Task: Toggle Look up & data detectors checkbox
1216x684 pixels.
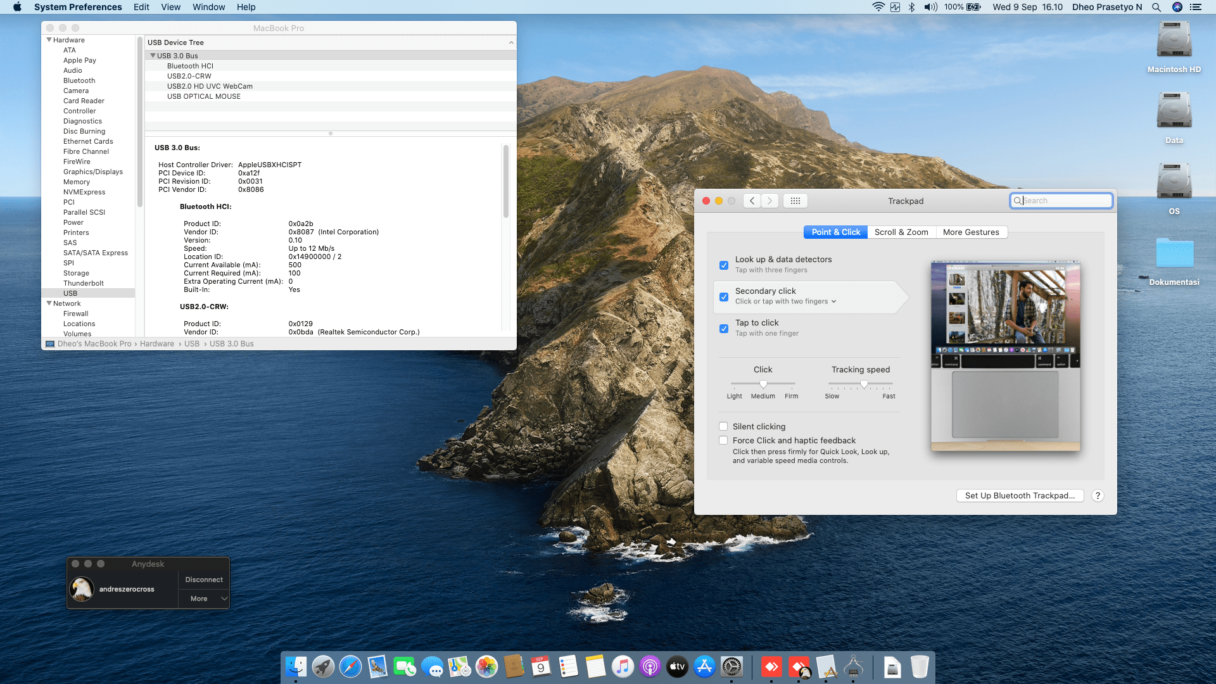Action: (x=724, y=265)
